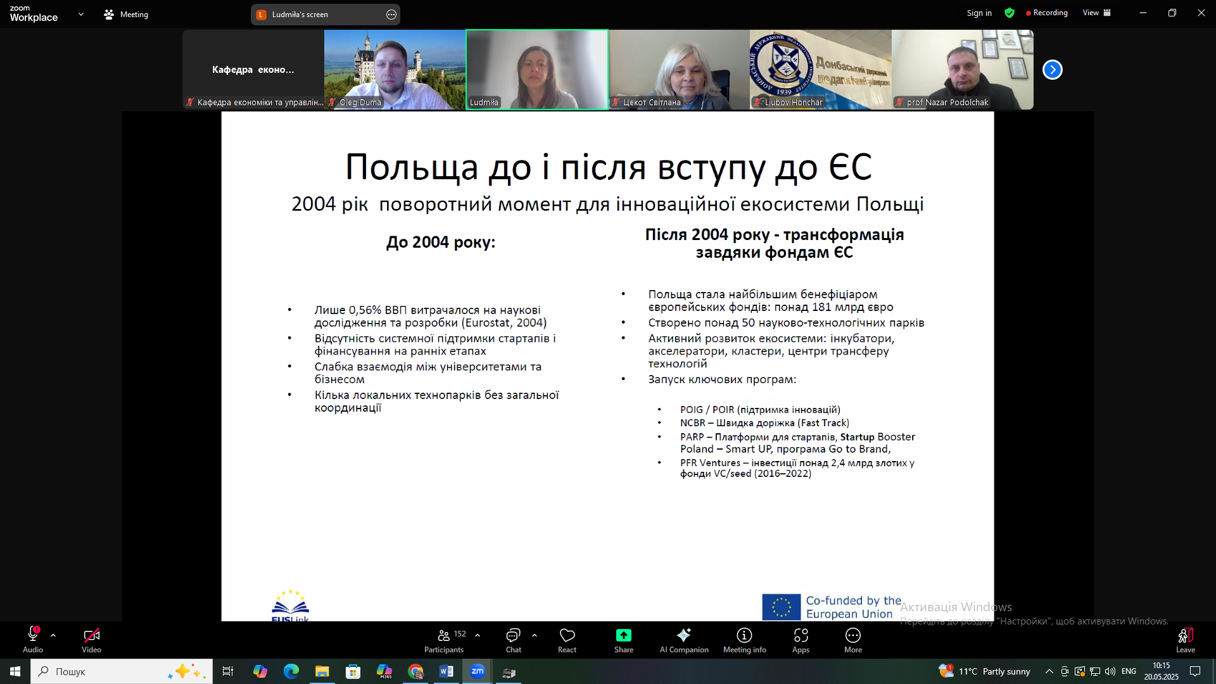This screenshot has width=1216, height=684.
Task: Open the View layout menu
Action: pyautogui.click(x=1096, y=13)
